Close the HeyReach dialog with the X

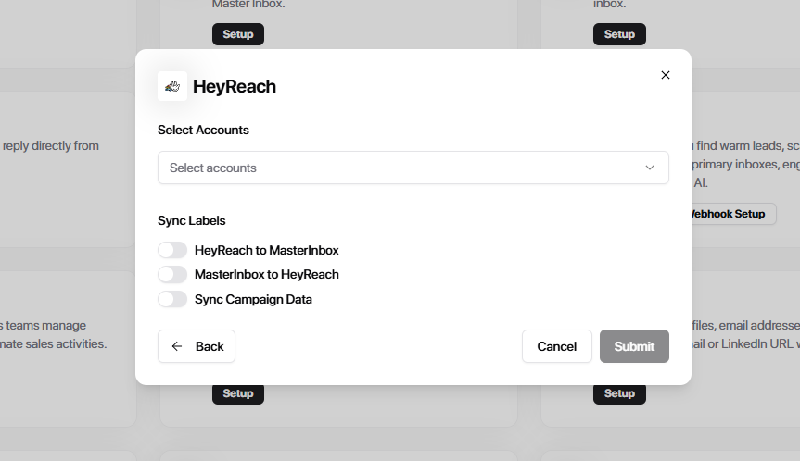(x=665, y=75)
